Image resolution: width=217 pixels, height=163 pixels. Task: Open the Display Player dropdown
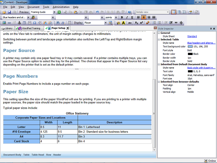pyautogui.click(x=105, y=23)
